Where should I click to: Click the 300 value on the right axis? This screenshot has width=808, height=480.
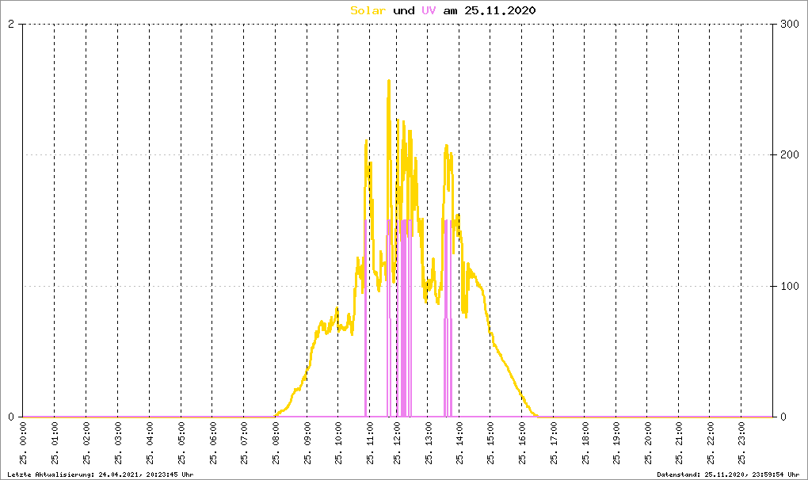789,24
